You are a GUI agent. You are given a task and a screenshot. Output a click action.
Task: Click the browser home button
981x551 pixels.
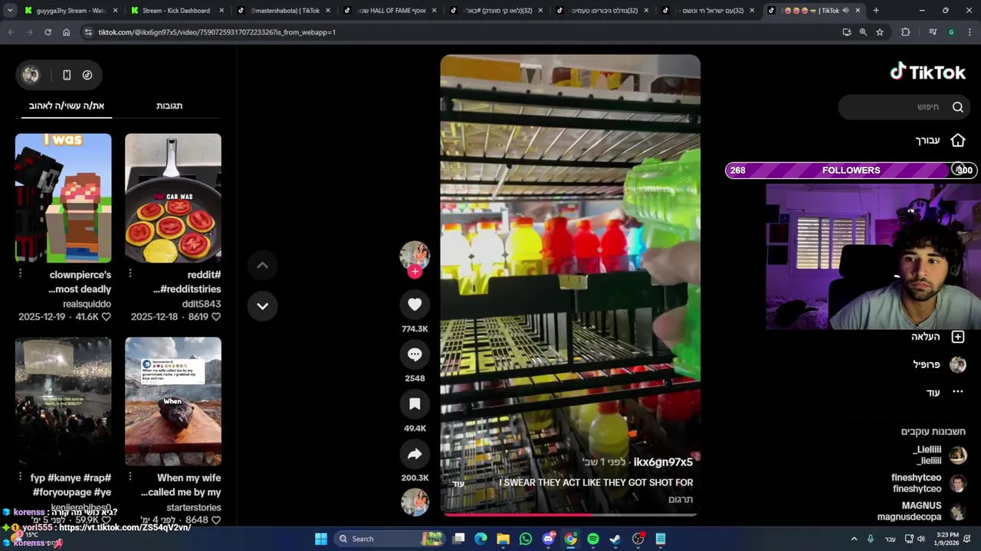click(x=67, y=32)
